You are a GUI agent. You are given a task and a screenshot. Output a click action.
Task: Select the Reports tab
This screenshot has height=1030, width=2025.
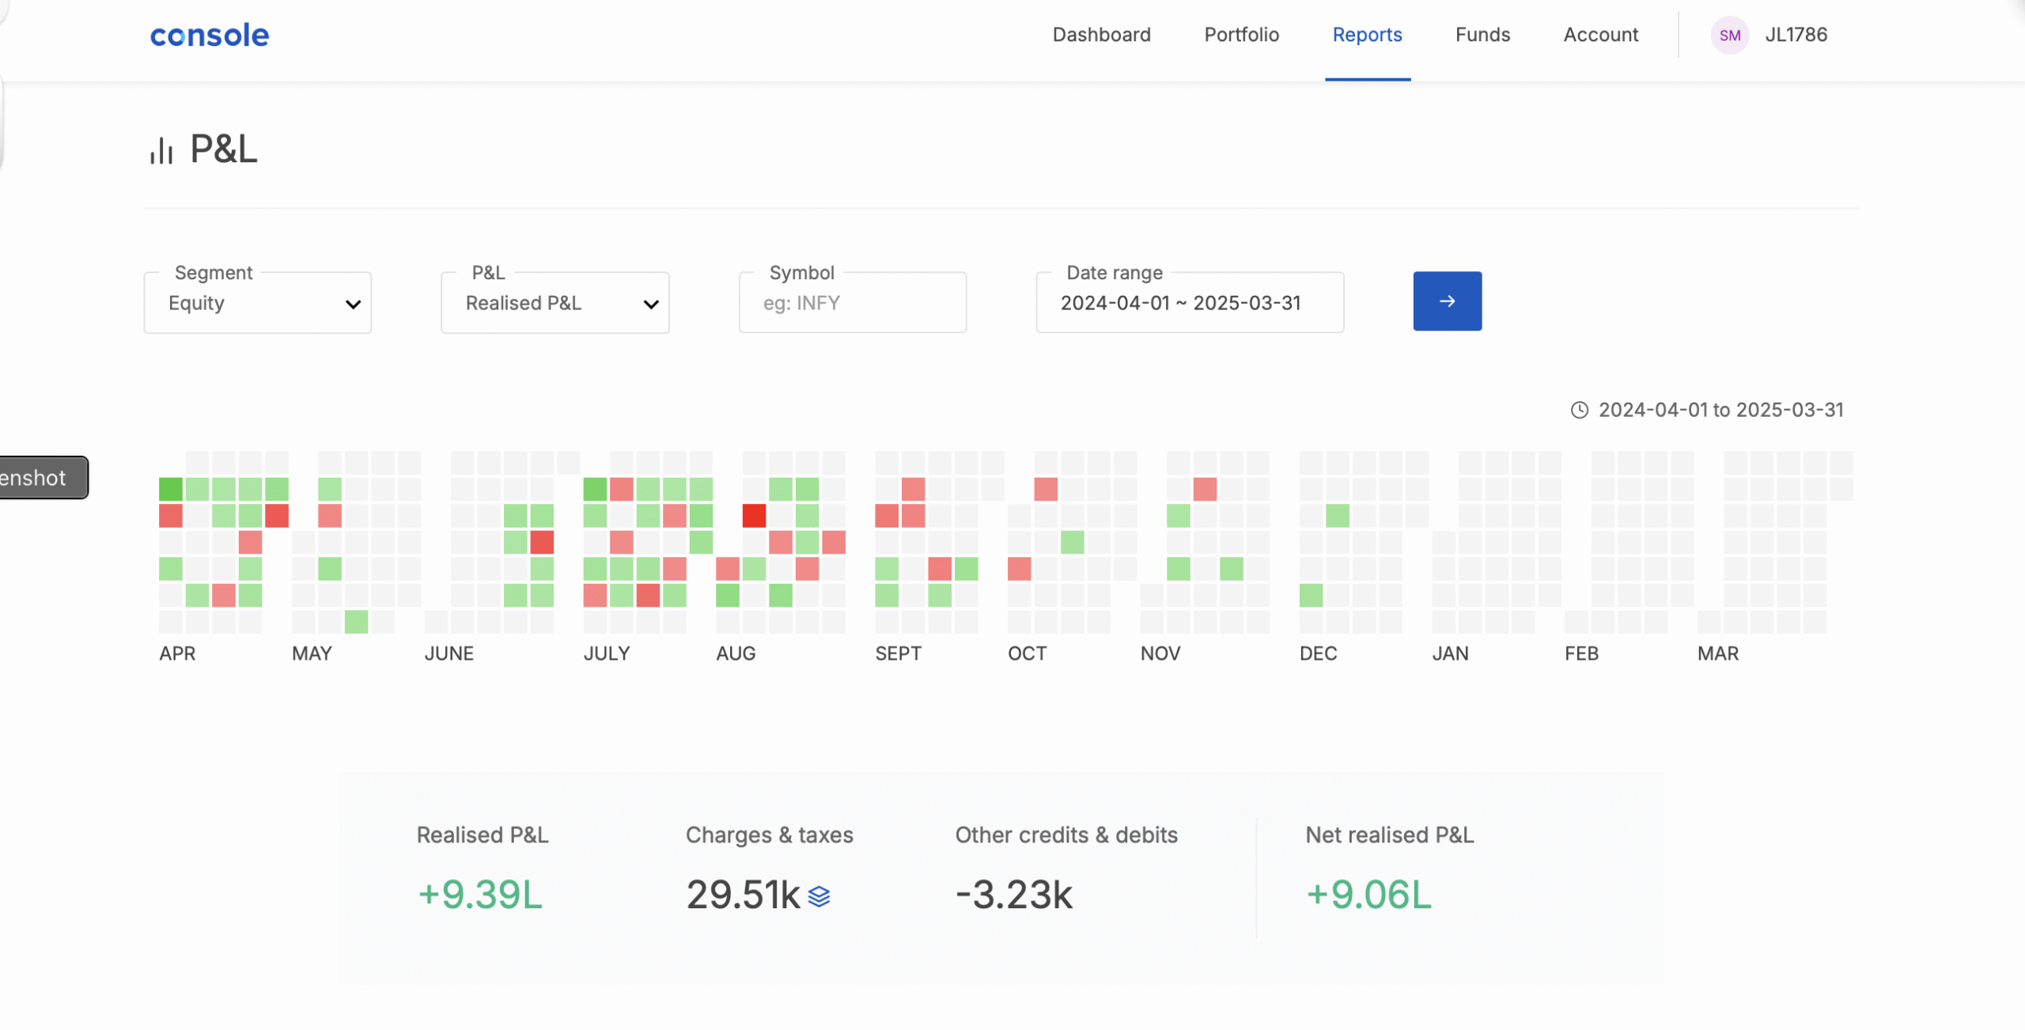pyautogui.click(x=1367, y=35)
